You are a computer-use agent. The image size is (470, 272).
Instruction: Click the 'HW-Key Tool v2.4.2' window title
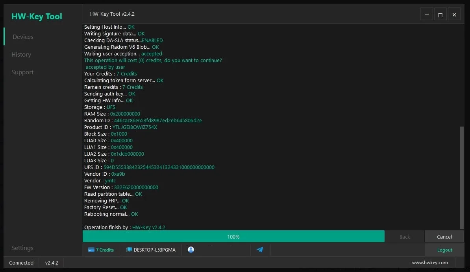(112, 14)
